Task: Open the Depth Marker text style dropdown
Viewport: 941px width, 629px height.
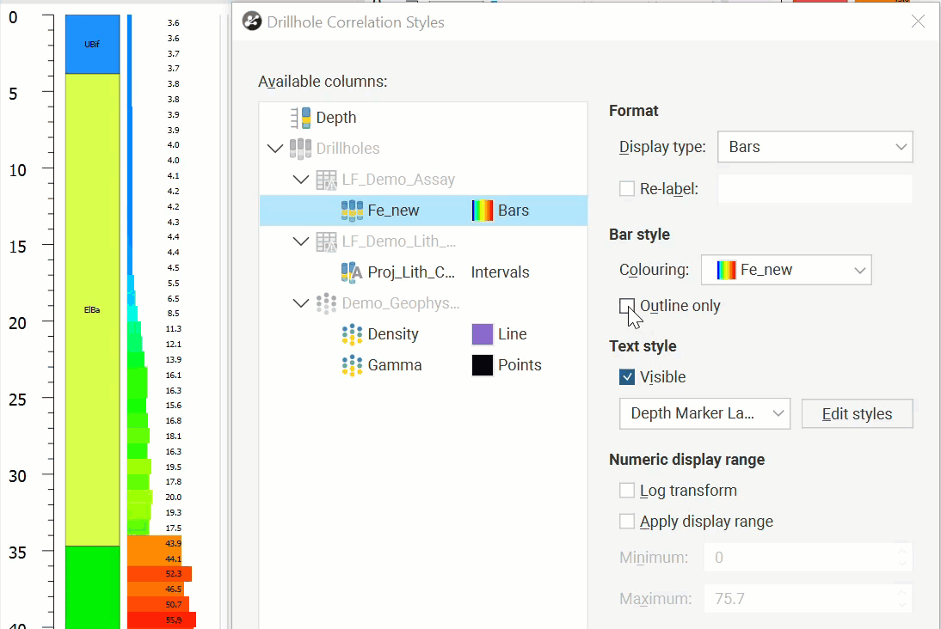Action: [704, 413]
